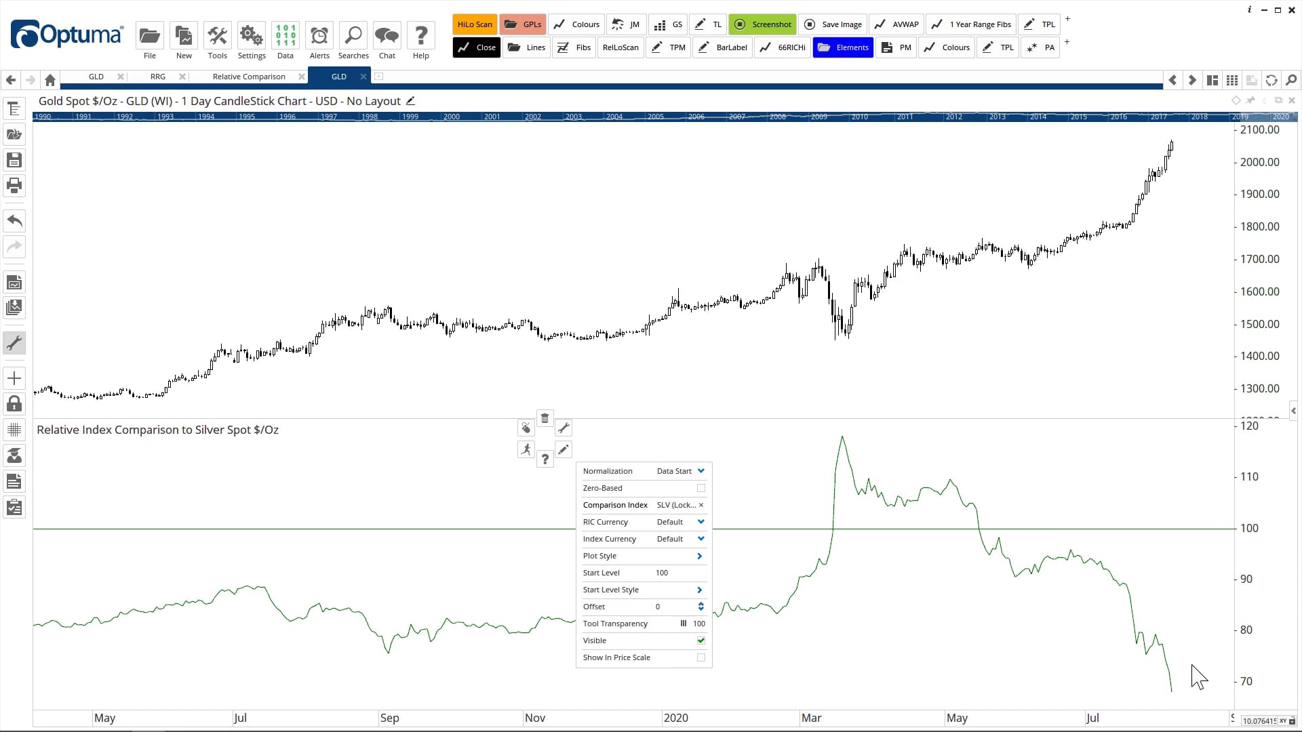
Task: Click the BarLabel toolbar button
Action: tap(723, 47)
